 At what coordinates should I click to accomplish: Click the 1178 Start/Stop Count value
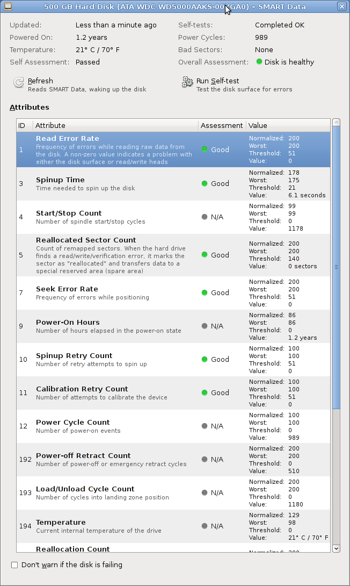tap(296, 228)
